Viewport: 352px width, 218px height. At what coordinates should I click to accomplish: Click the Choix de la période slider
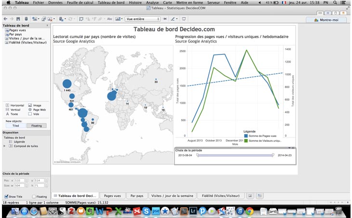click(235, 155)
